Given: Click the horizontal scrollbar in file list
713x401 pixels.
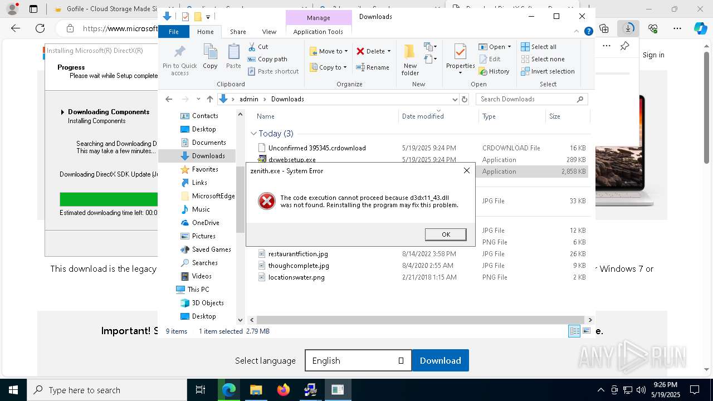Looking at the screenshot, I should coord(421,320).
